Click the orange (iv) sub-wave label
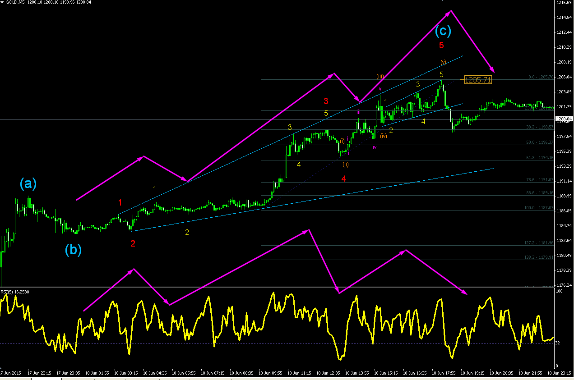 [x=383, y=136]
